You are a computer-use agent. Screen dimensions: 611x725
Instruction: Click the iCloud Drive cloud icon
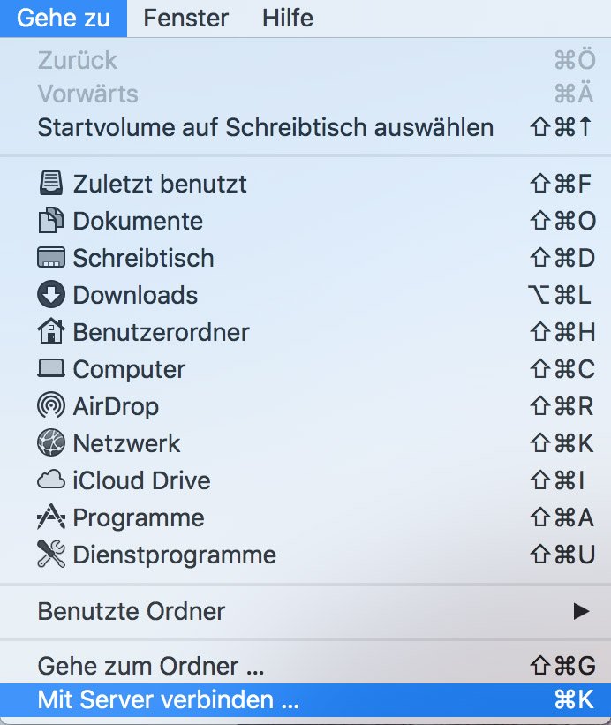(x=50, y=480)
